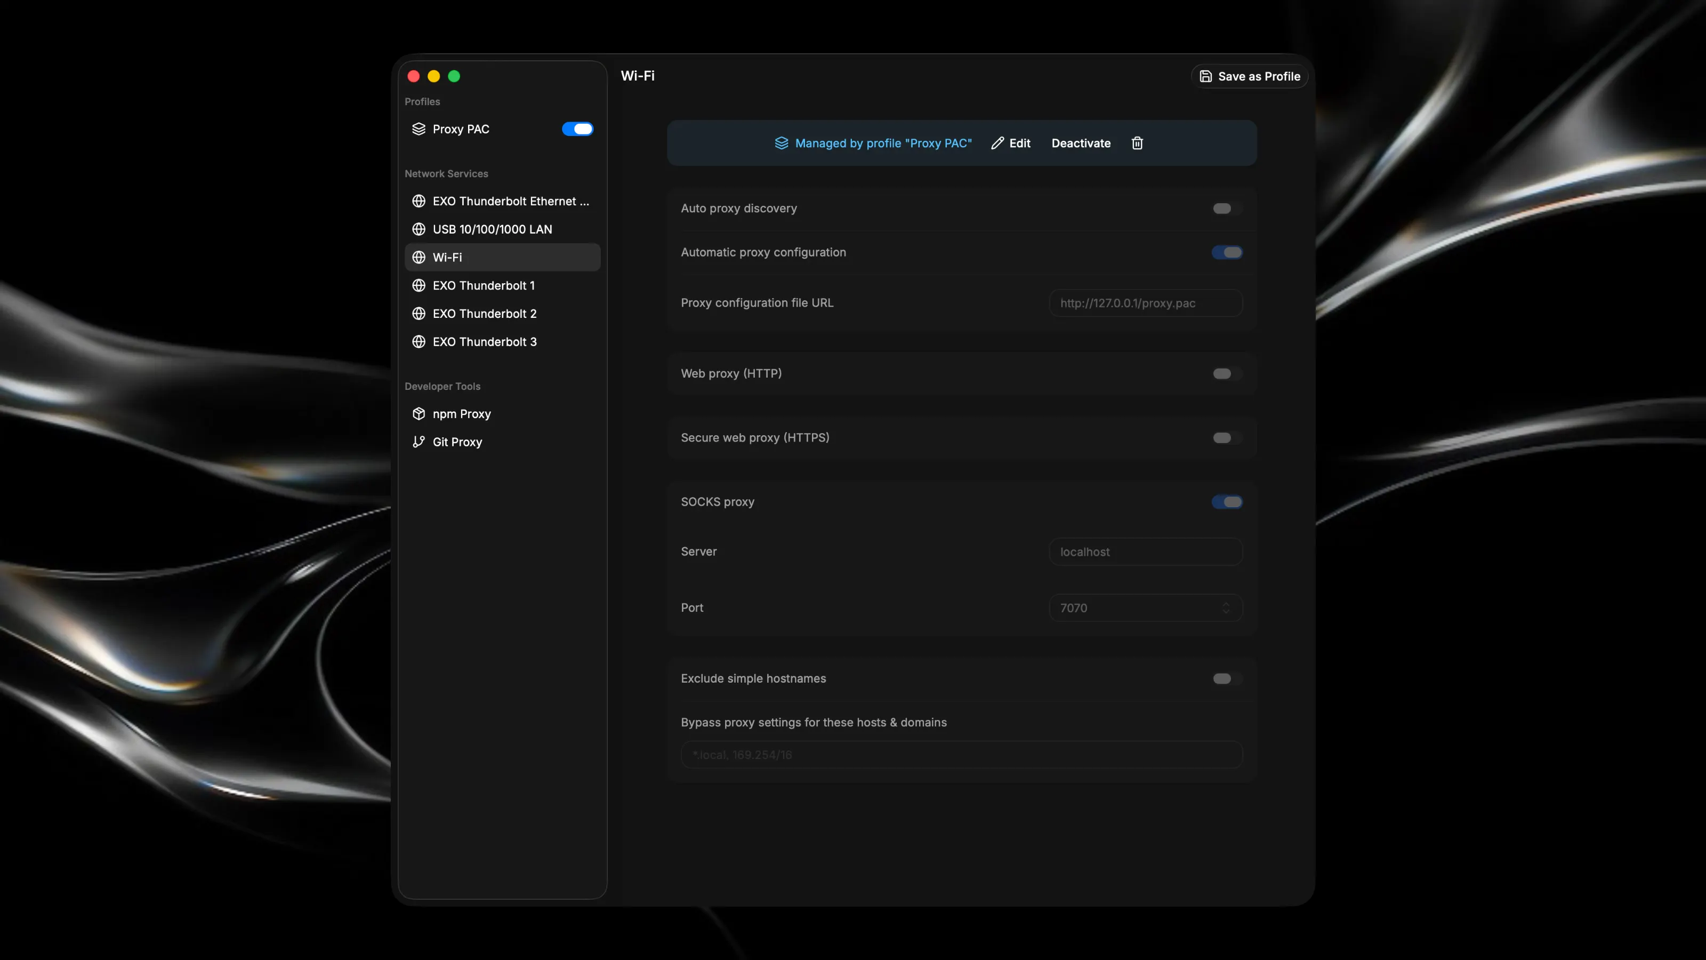Open EXO Thunderbolt 2 settings
The image size is (1706, 960).
coord(503,314)
